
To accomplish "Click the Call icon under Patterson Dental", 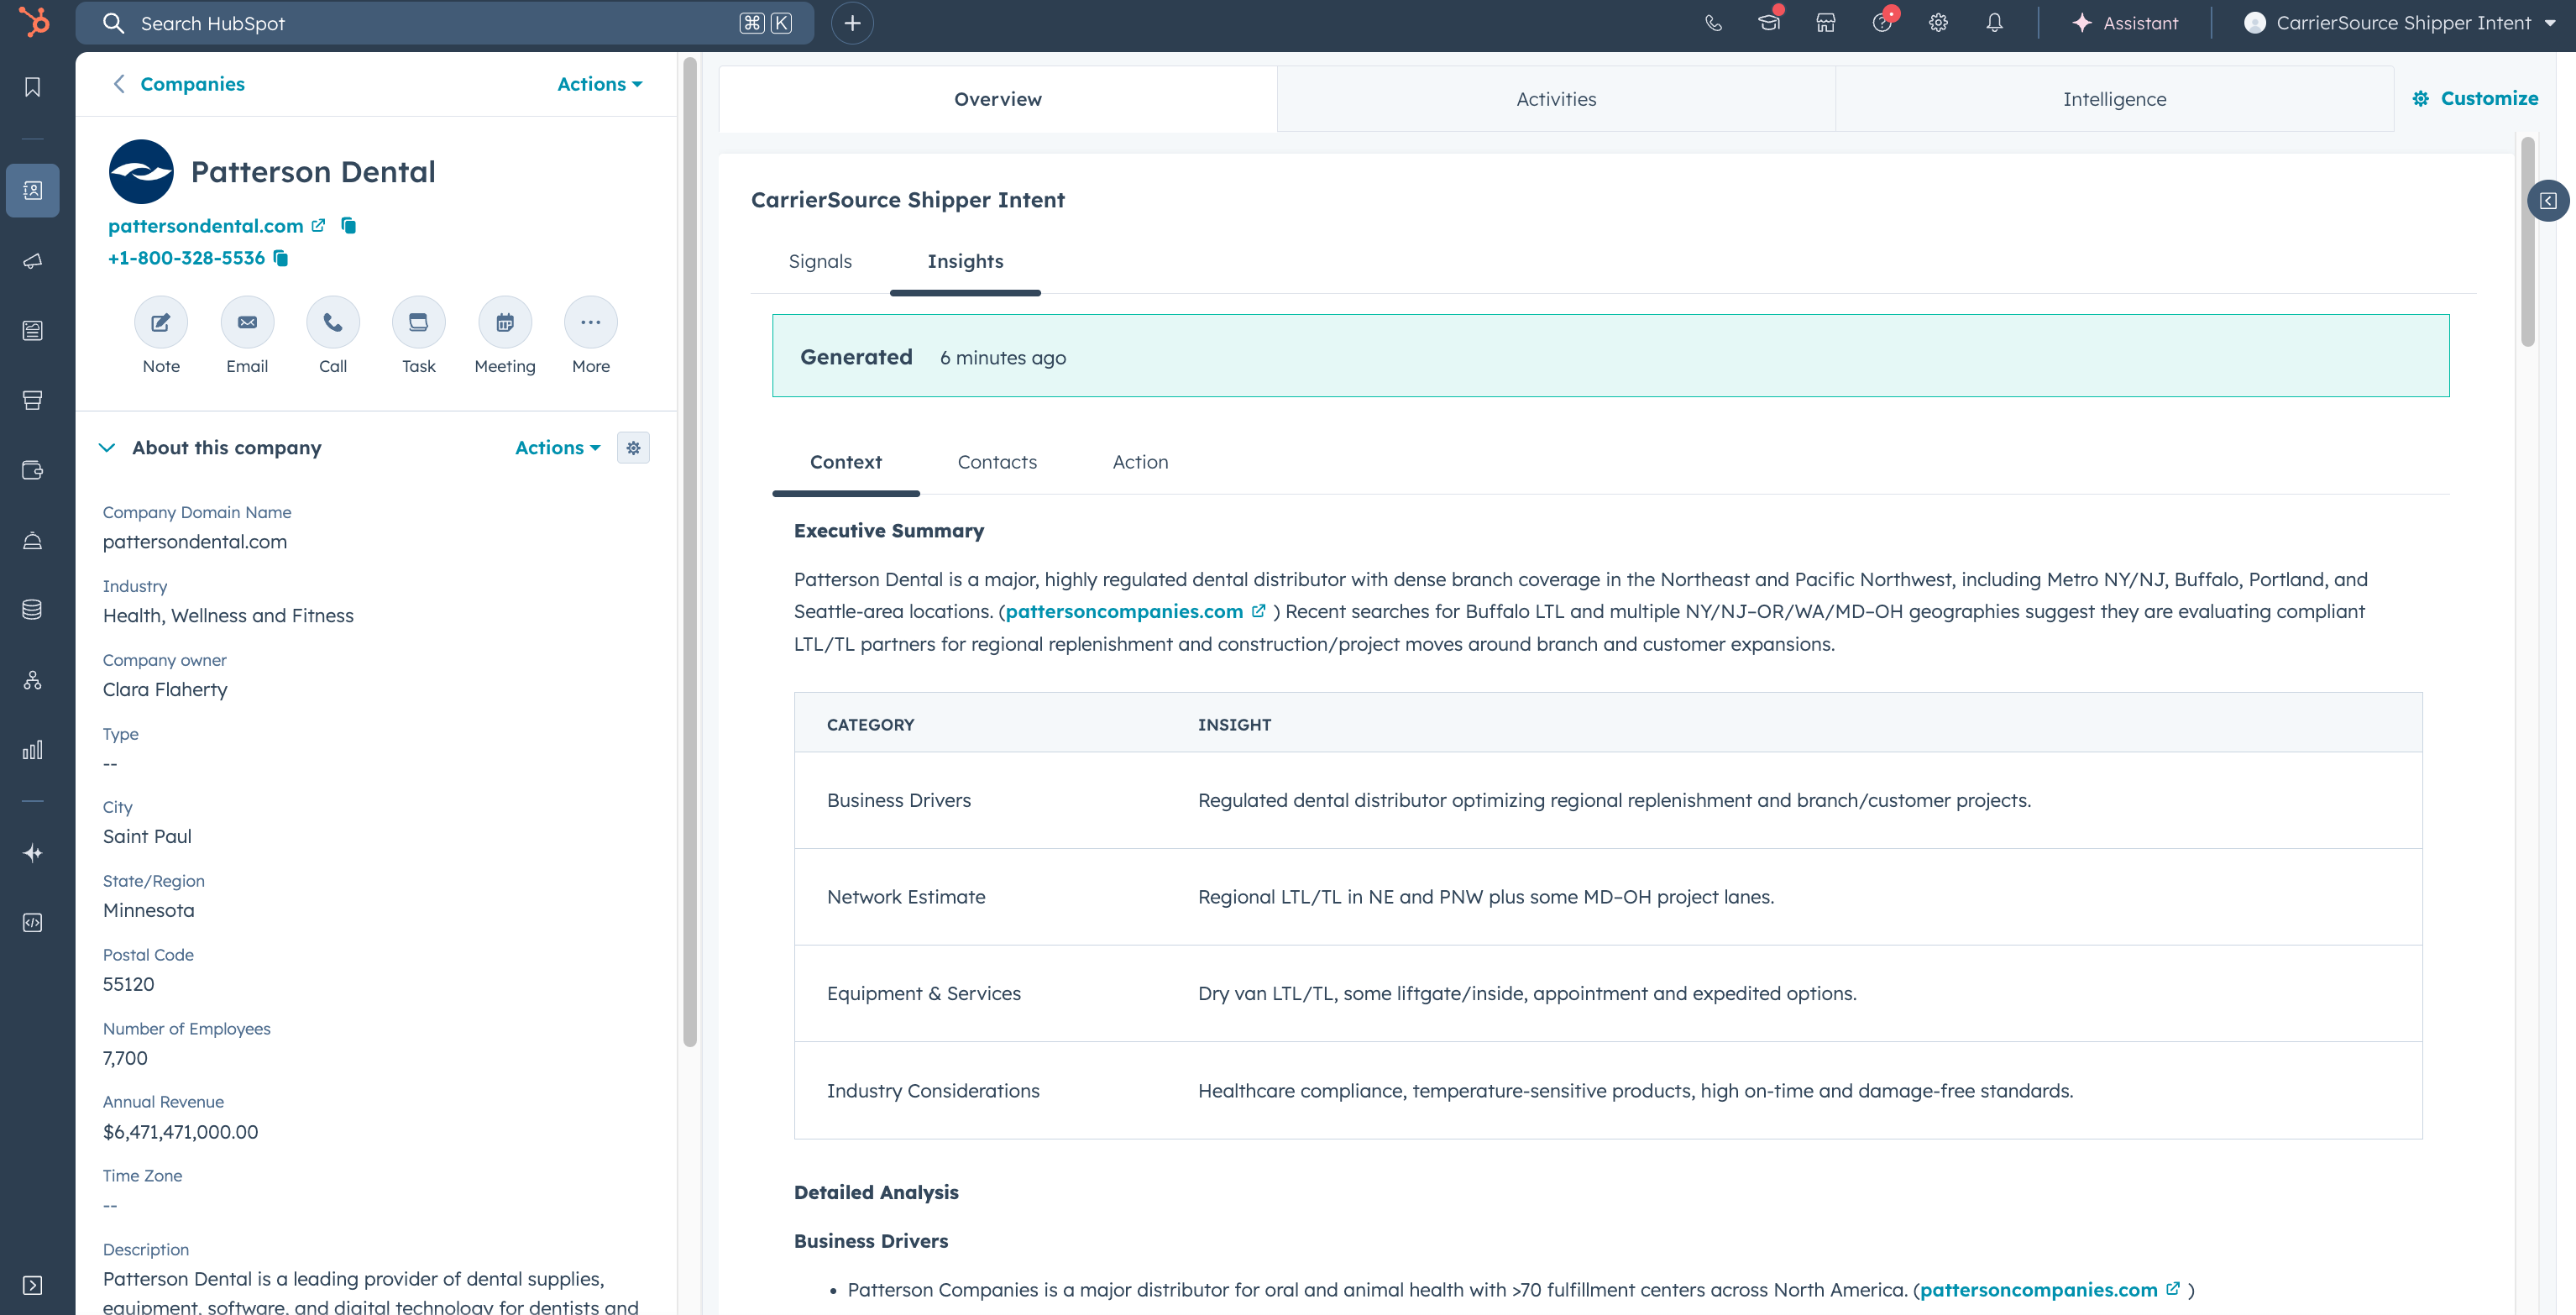I will point(333,322).
